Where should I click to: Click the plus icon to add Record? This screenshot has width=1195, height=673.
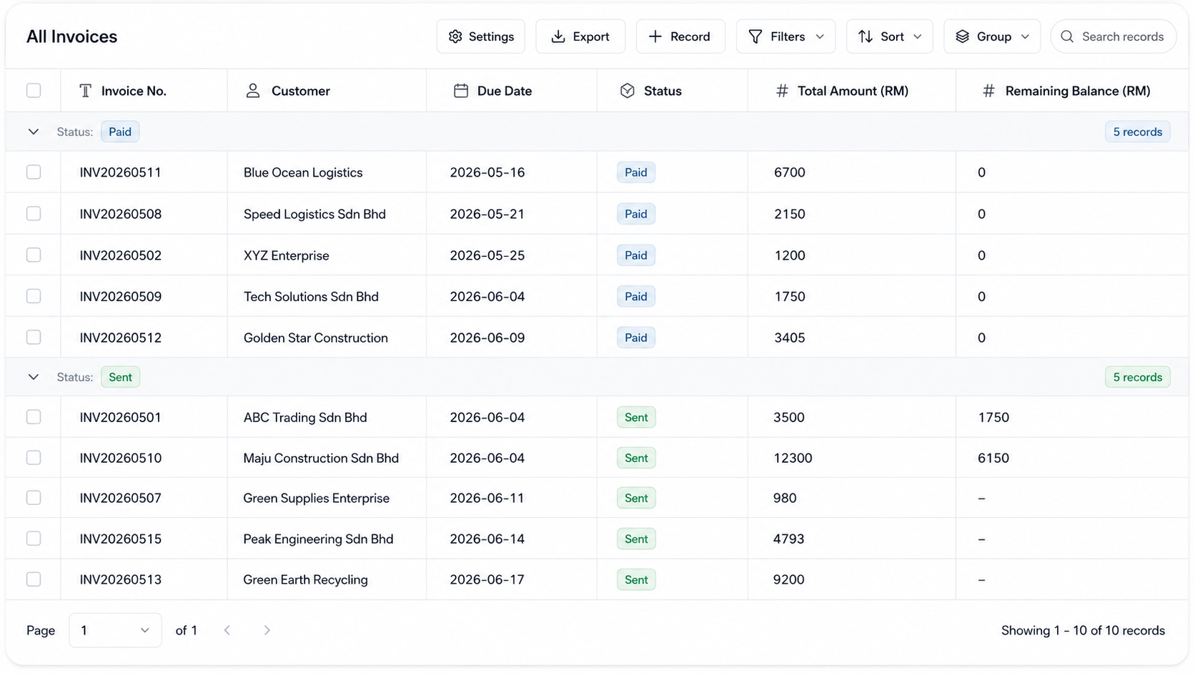point(655,36)
